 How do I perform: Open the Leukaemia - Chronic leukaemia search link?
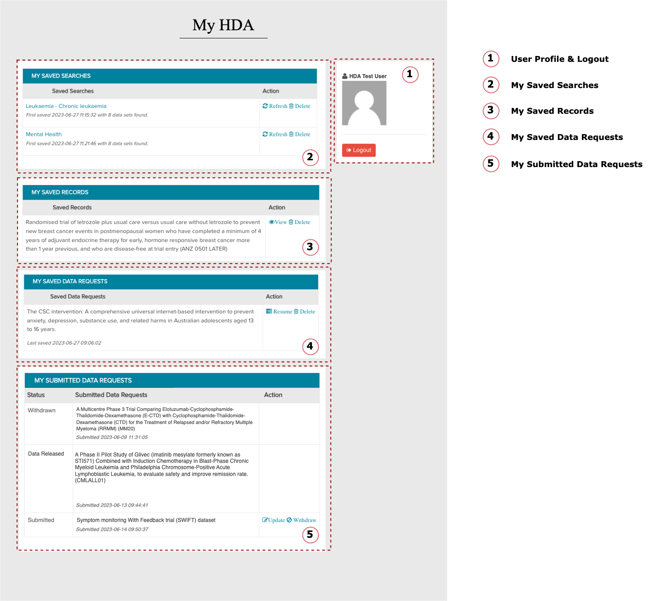click(x=66, y=106)
